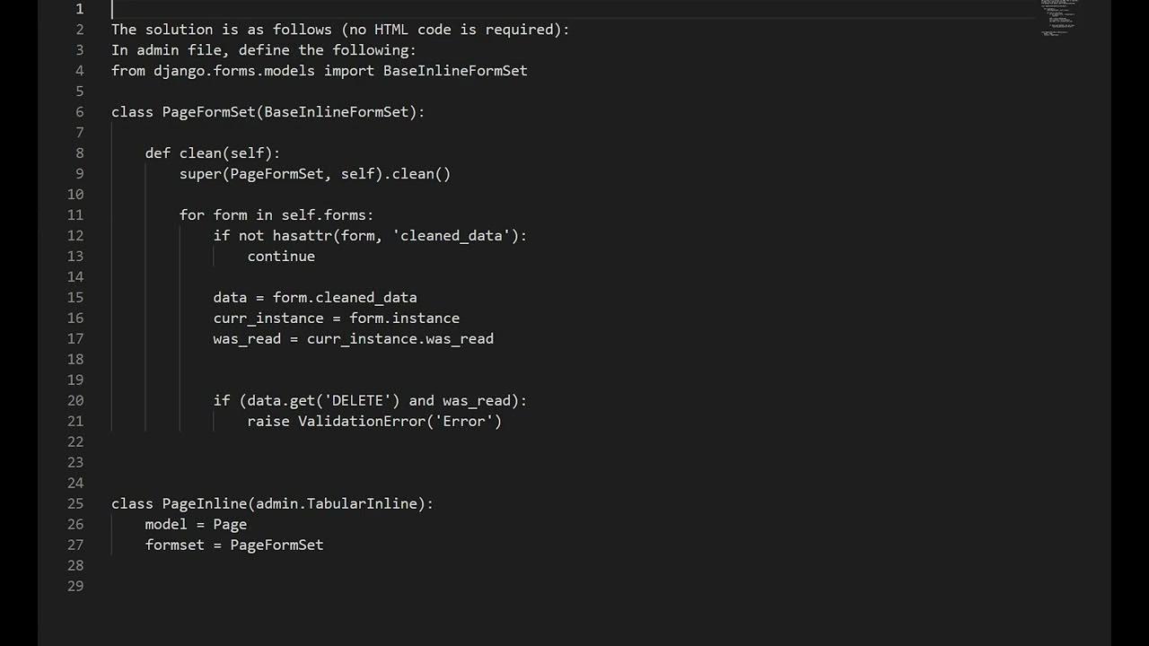1149x646 pixels.
Task: Click line number 25 in the gutter
Action: 75,504
